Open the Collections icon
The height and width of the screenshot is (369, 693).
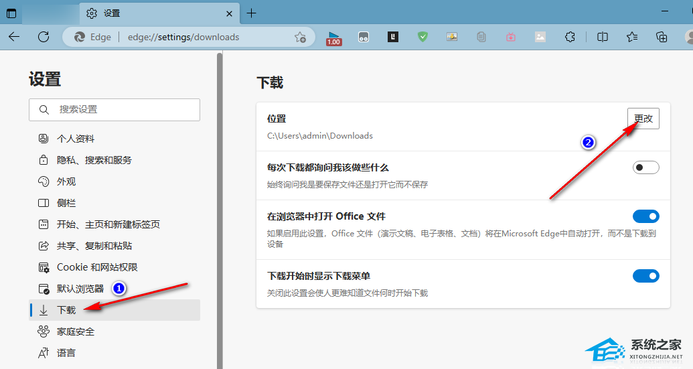coord(662,37)
